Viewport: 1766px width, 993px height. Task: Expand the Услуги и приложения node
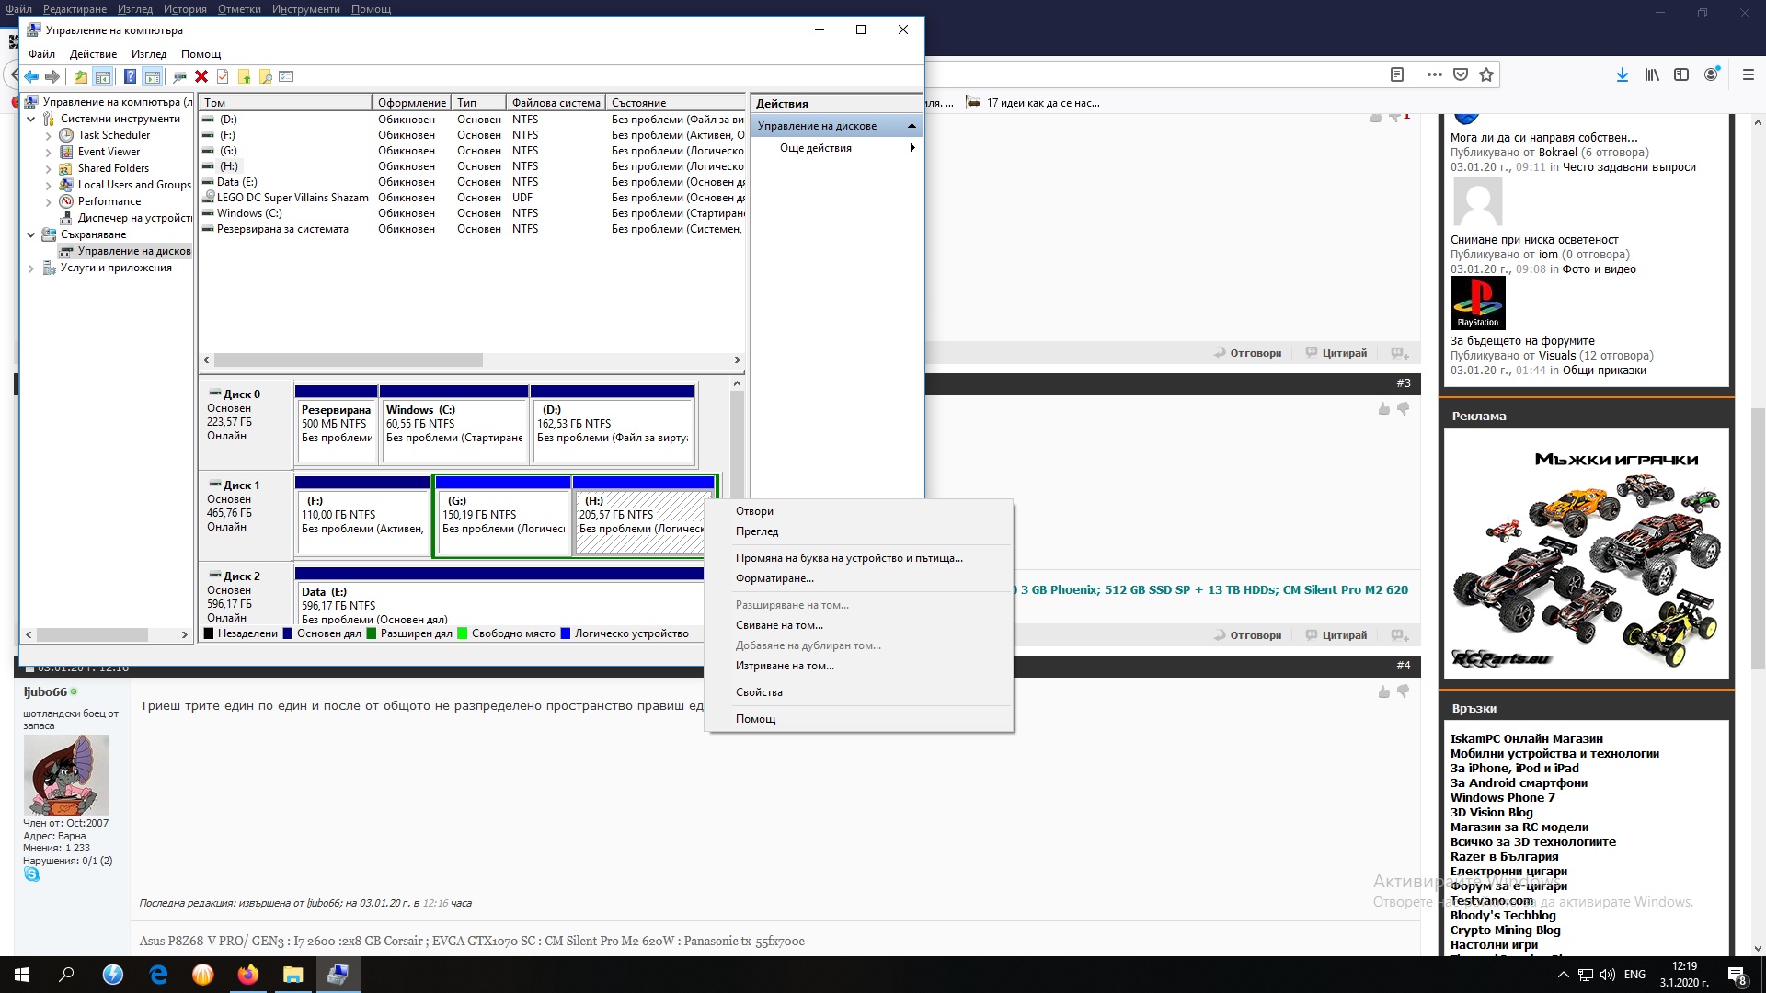[31, 268]
